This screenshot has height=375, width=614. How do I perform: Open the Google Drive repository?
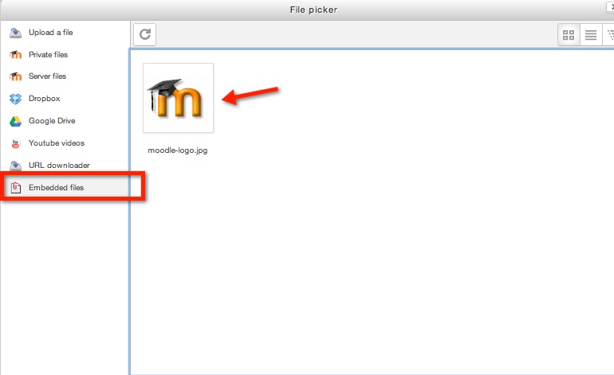click(x=52, y=121)
